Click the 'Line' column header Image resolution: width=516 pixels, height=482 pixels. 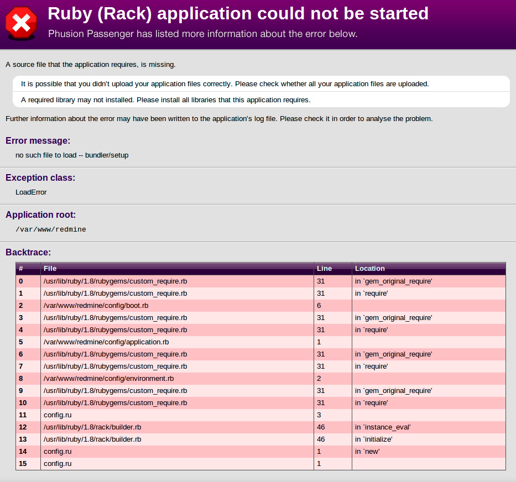pyautogui.click(x=324, y=269)
